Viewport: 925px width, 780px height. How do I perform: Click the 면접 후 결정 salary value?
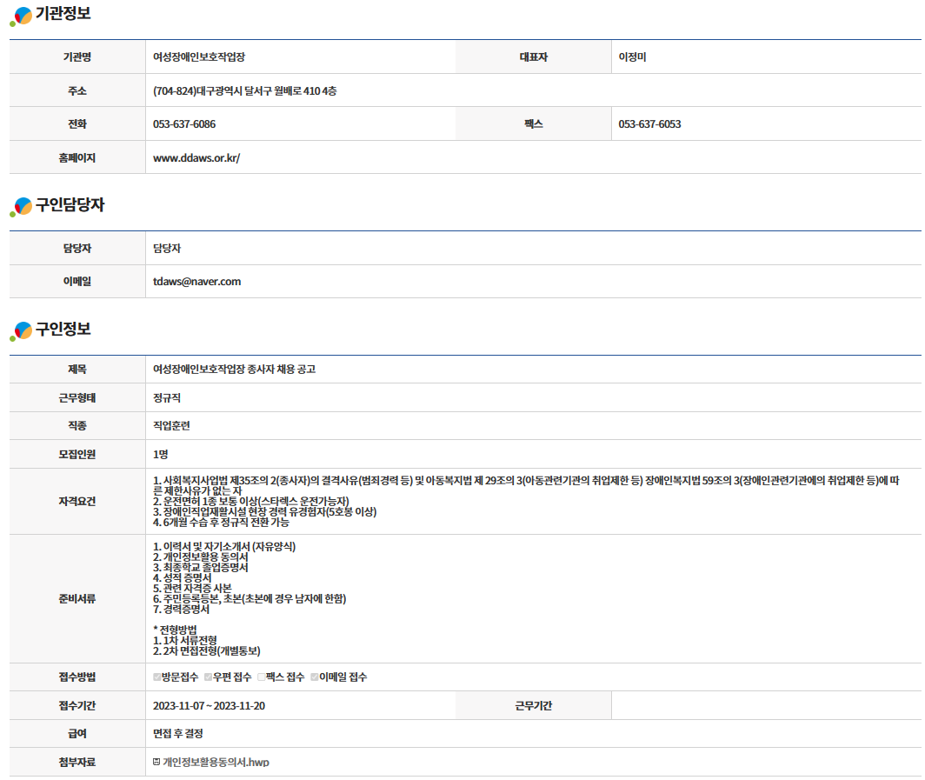(178, 734)
